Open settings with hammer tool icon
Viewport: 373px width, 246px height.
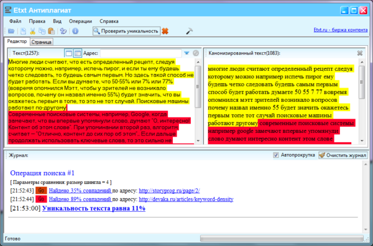point(189,31)
